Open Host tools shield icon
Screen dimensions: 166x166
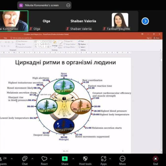click(85, 159)
